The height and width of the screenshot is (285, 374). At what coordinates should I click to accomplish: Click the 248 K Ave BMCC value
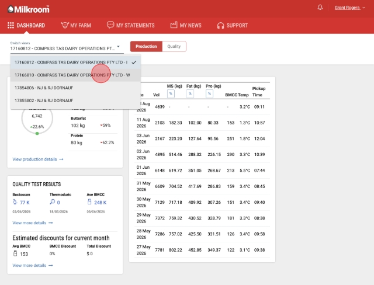(100, 203)
